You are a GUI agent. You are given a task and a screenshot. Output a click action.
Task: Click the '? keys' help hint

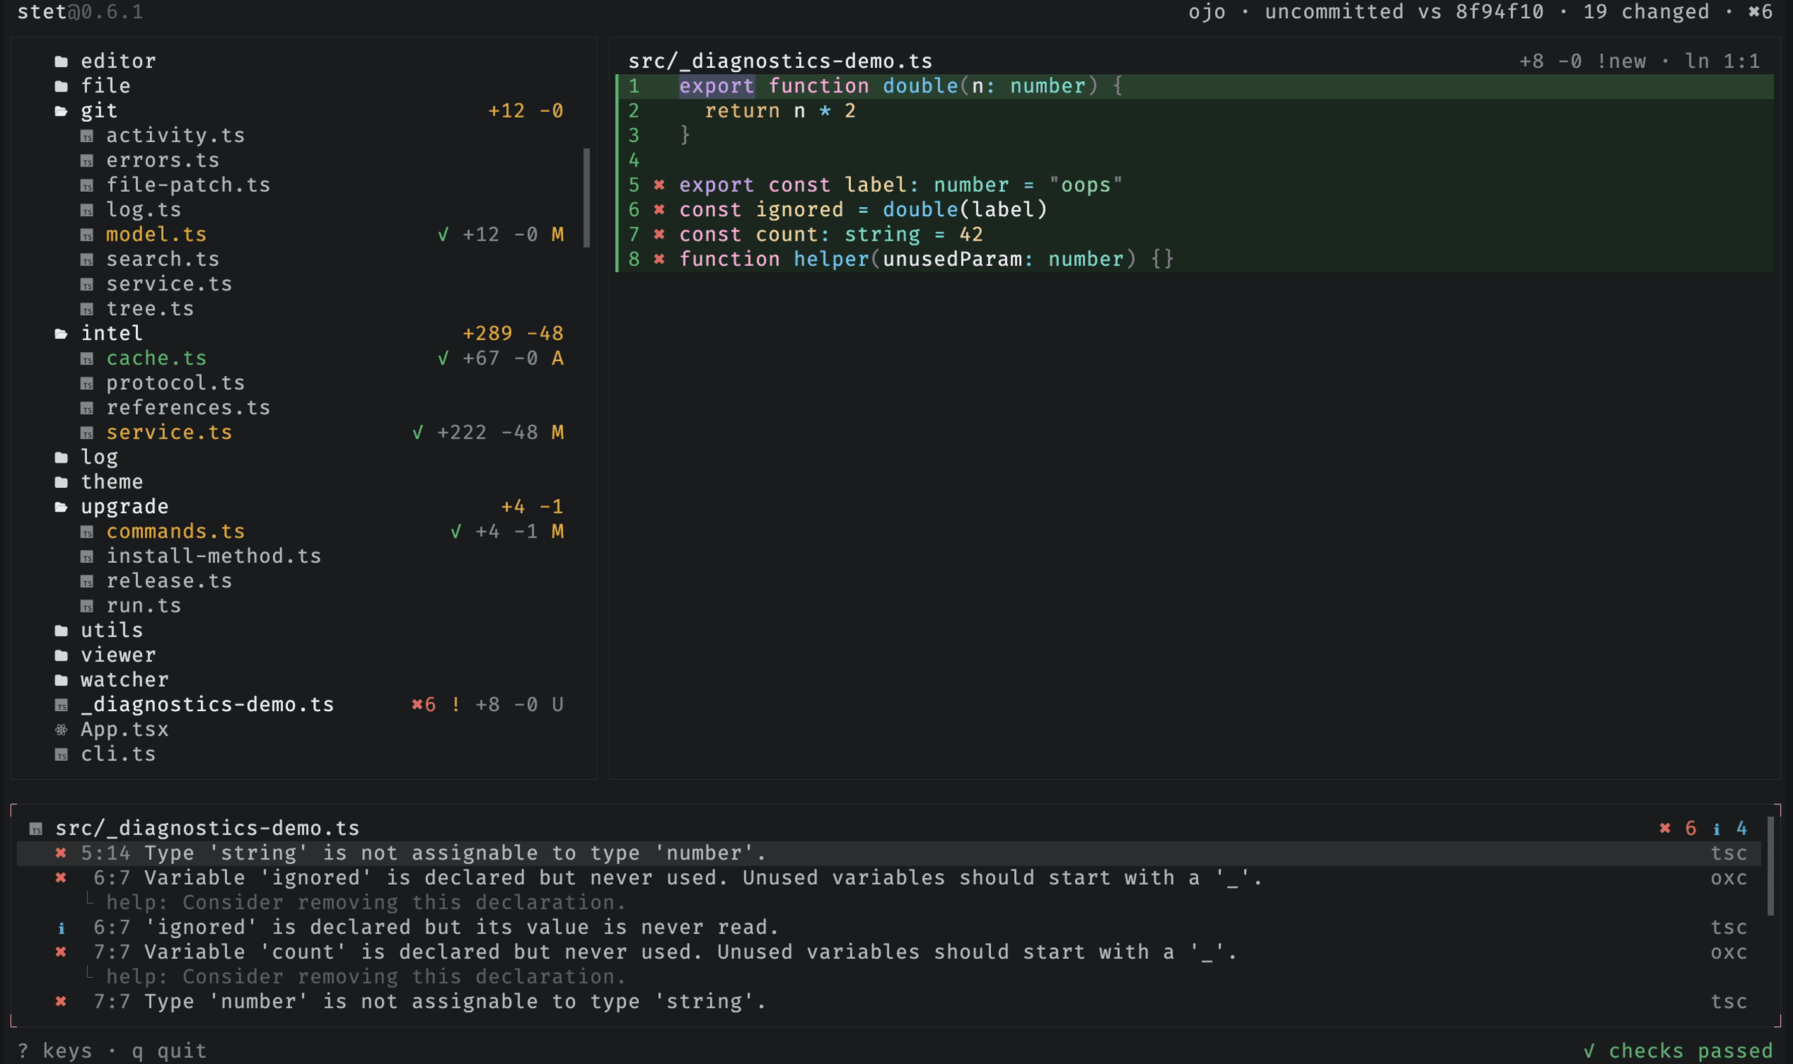[55, 1051]
